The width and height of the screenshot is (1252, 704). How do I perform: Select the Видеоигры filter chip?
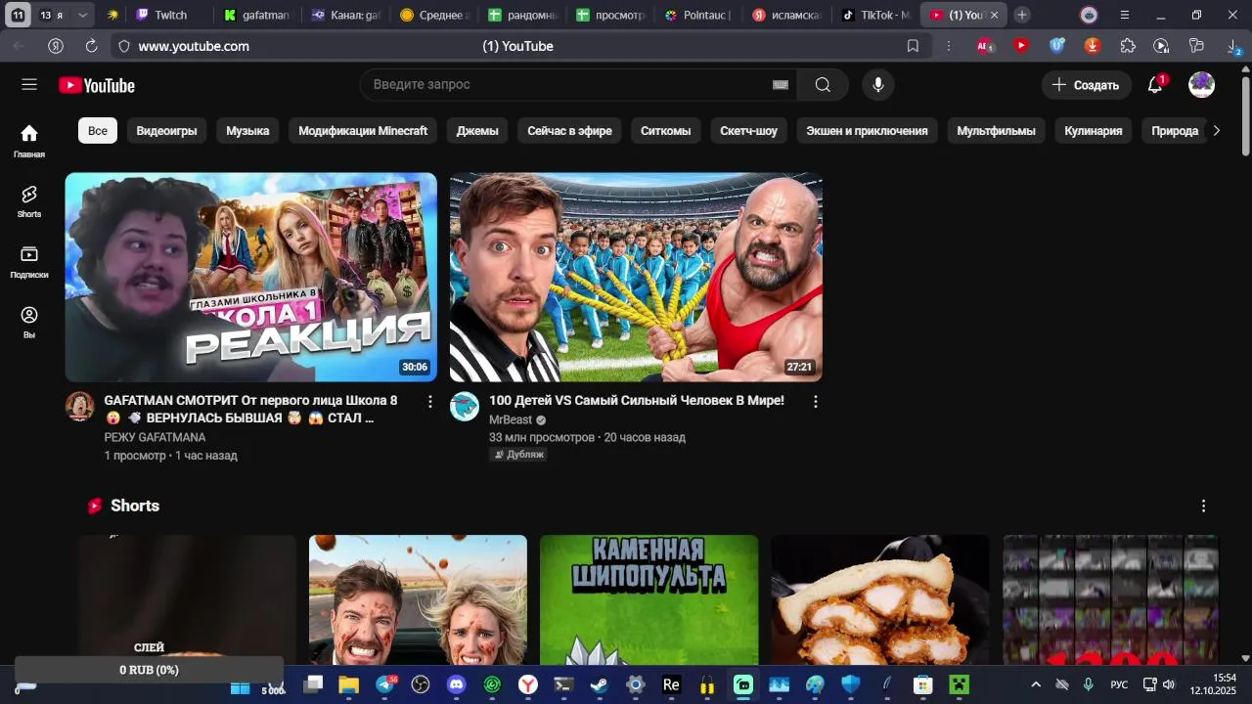pos(166,131)
